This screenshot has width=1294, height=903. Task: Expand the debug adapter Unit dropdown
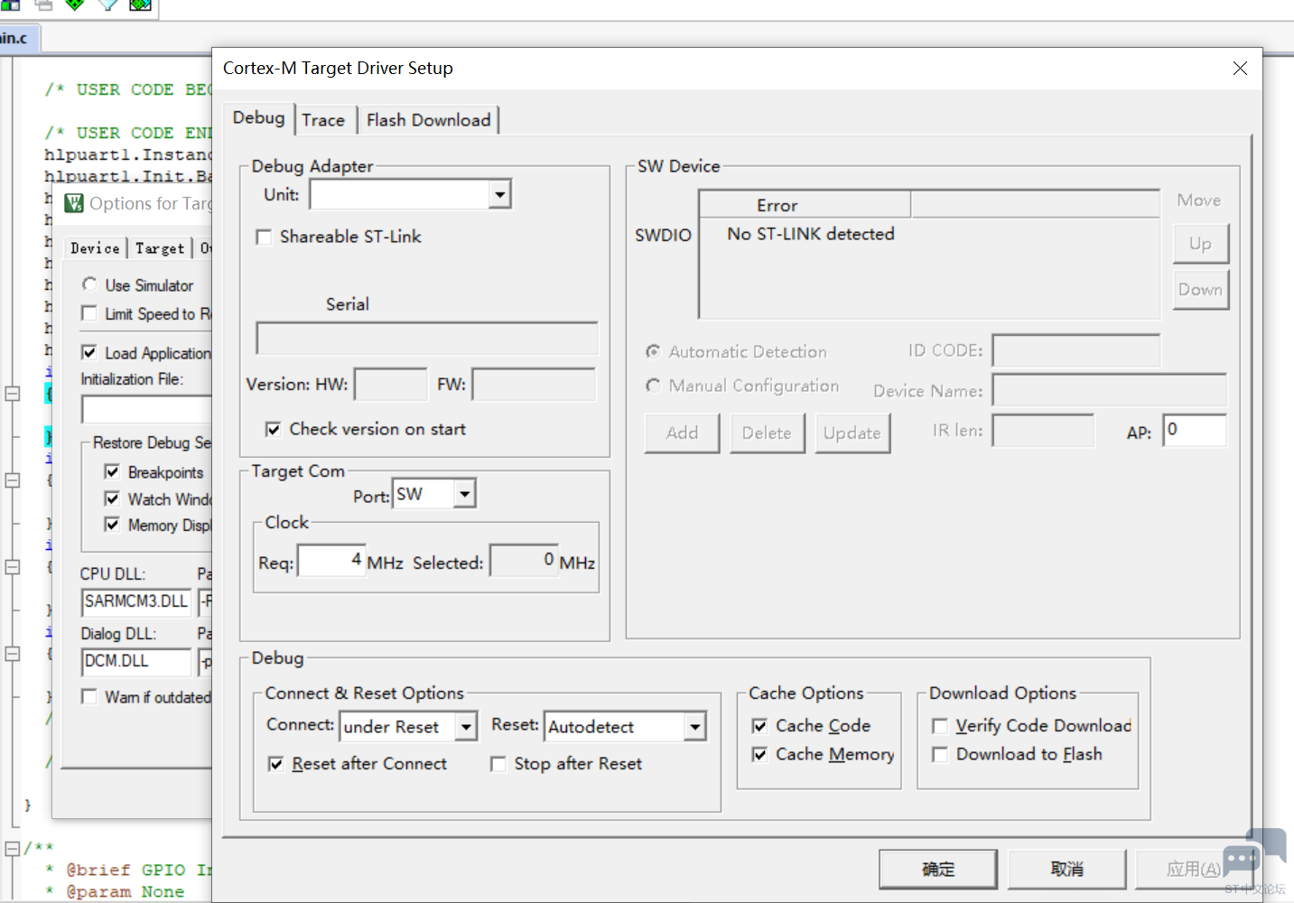point(499,194)
